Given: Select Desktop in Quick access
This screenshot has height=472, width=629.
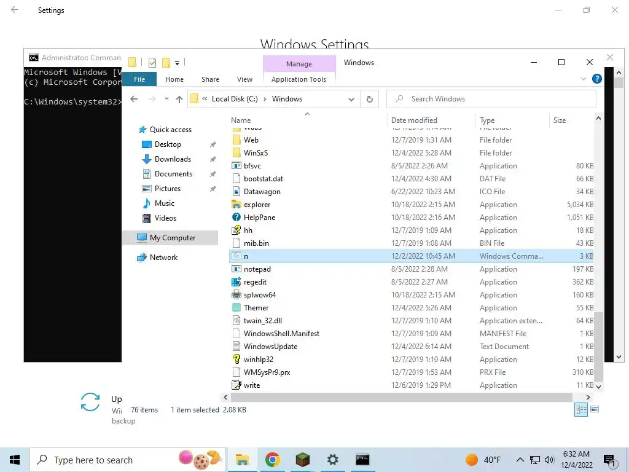Looking at the screenshot, I should click(168, 144).
